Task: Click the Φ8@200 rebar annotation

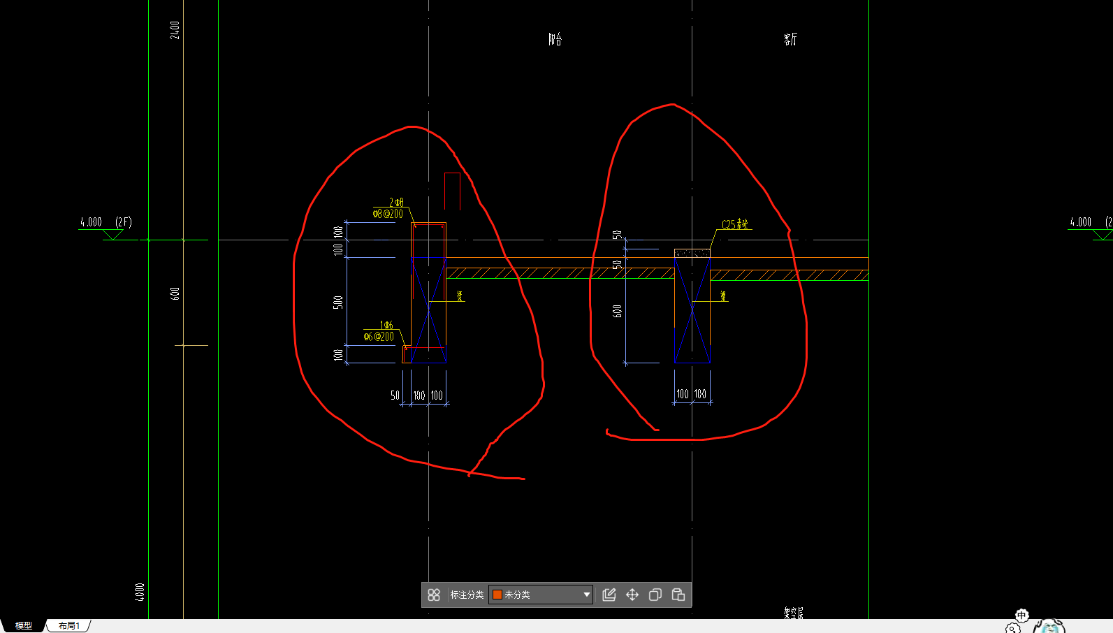Action: (388, 214)
